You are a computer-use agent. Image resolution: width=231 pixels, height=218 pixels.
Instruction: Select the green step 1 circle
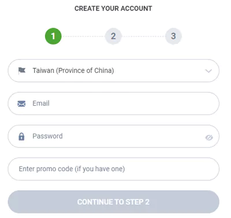tap(53, 36)
